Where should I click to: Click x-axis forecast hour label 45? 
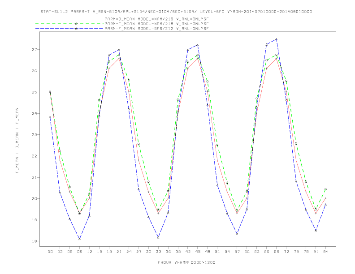(198, 252)
